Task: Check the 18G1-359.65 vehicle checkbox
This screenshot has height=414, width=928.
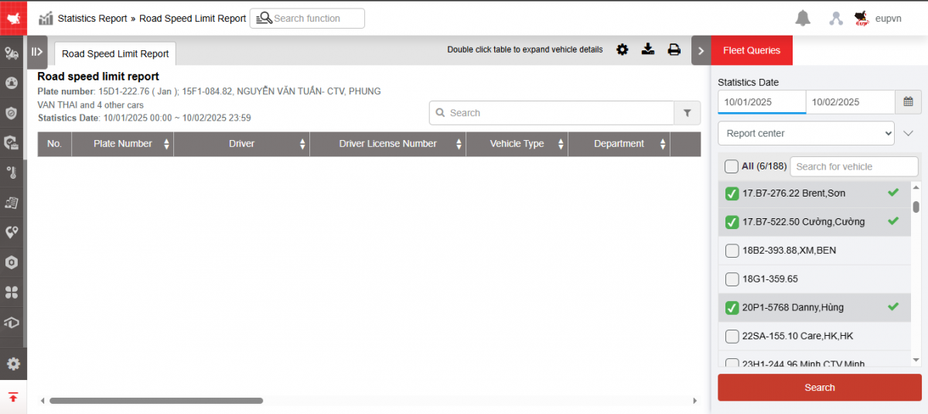Action: tap(732, 279)
